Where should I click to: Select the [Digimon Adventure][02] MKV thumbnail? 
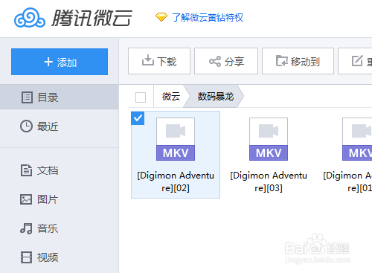tap(176, 139)
